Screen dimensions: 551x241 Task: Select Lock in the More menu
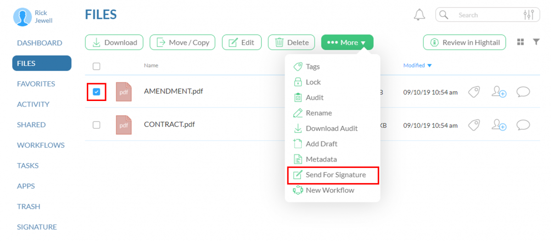[313, 82]
